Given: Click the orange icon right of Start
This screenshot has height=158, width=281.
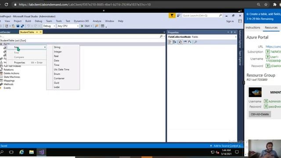Looking at the screenshot, I should pyautogui.click(x=97, y=26).
